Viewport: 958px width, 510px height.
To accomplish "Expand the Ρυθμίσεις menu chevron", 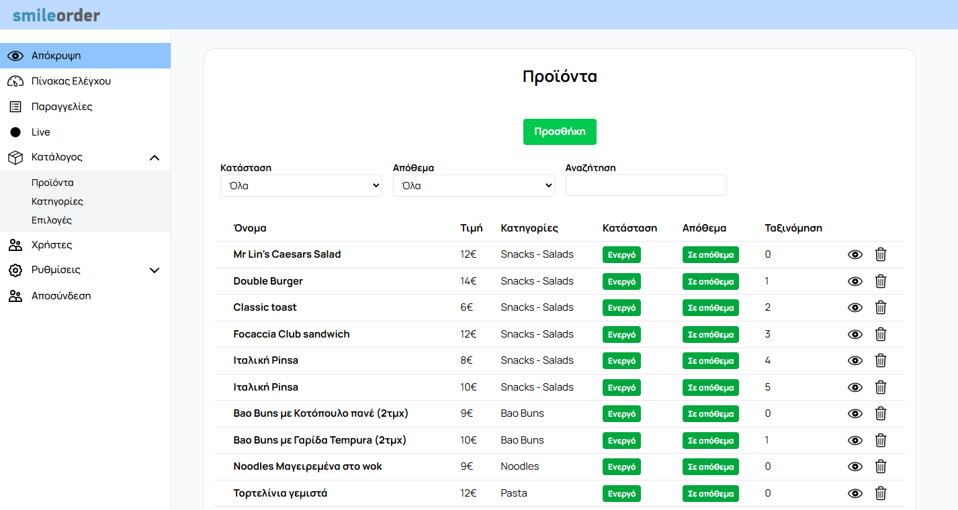I will point(155,270).
